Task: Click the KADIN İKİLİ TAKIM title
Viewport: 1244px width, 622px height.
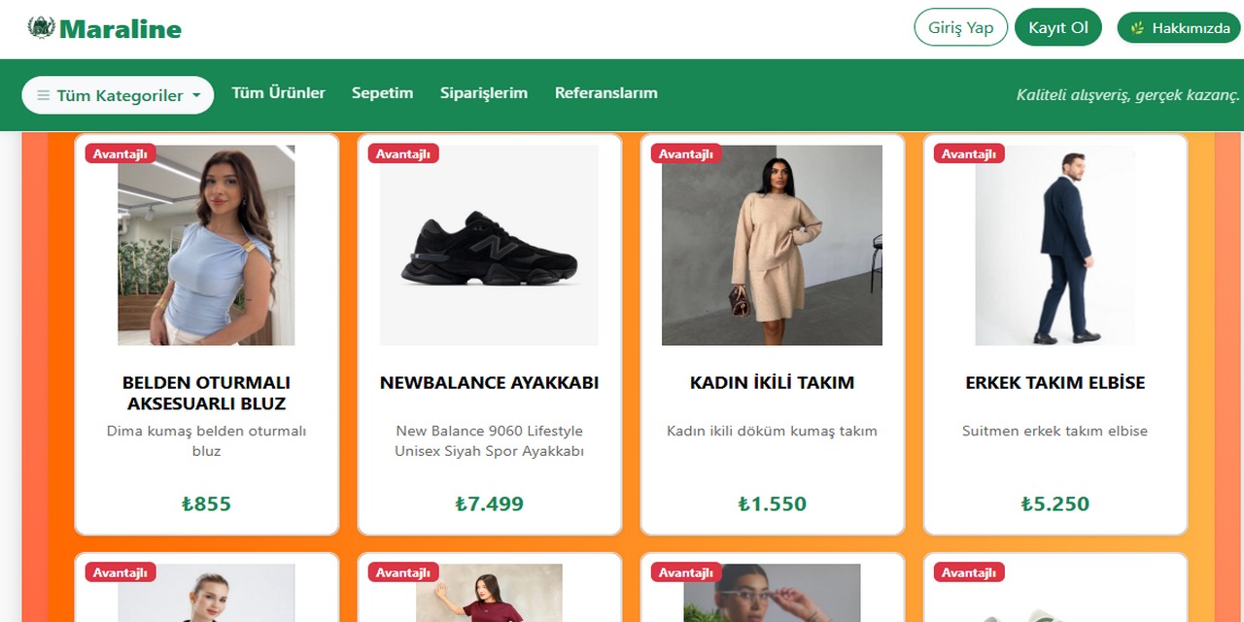Action: pos(772,382)
